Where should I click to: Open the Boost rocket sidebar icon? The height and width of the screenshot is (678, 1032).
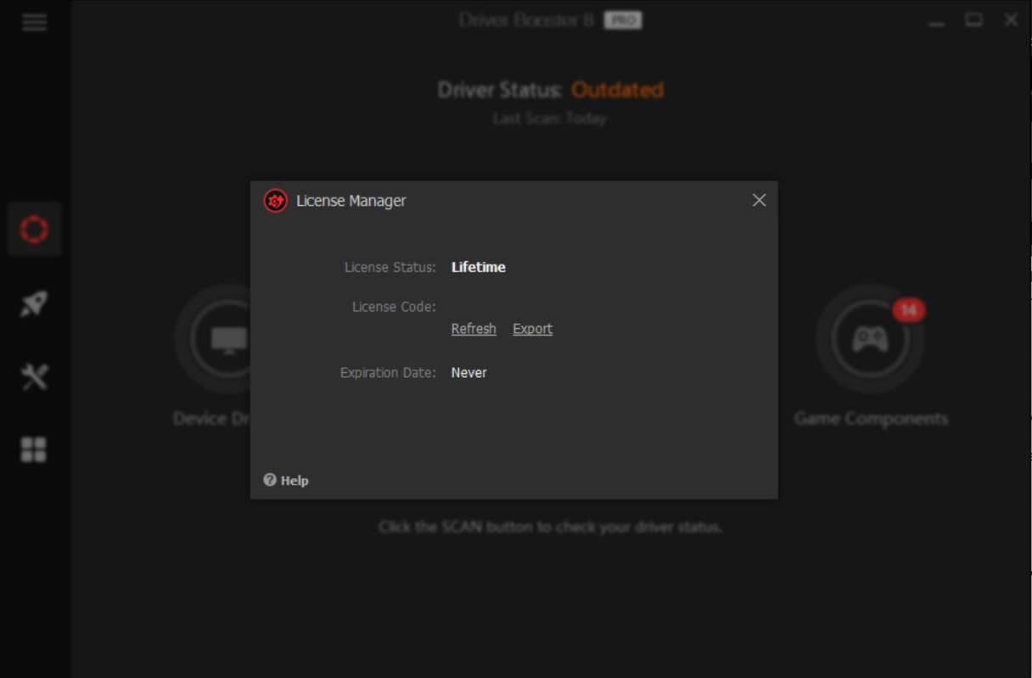35,303
